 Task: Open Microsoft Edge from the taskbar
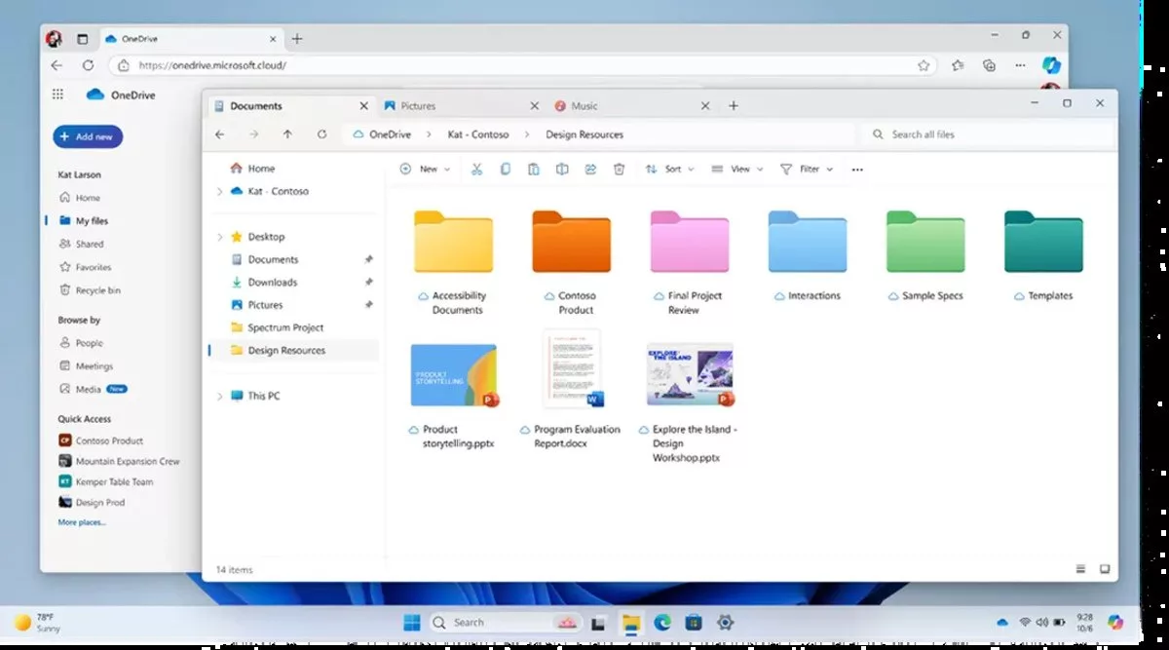coord(662,622)
